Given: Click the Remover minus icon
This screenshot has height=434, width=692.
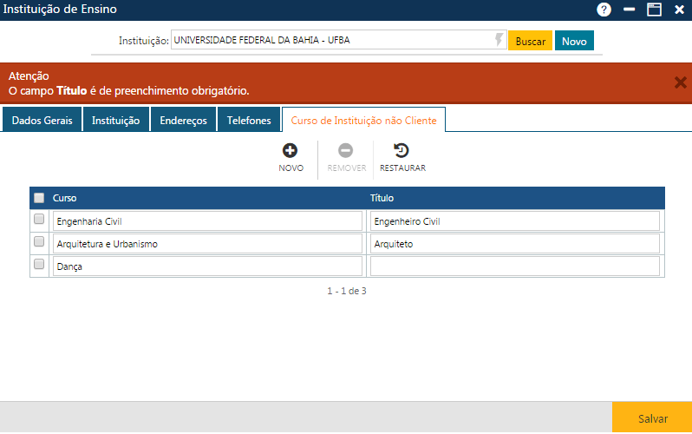Looking at the screenshot, I should coord(346,151).
